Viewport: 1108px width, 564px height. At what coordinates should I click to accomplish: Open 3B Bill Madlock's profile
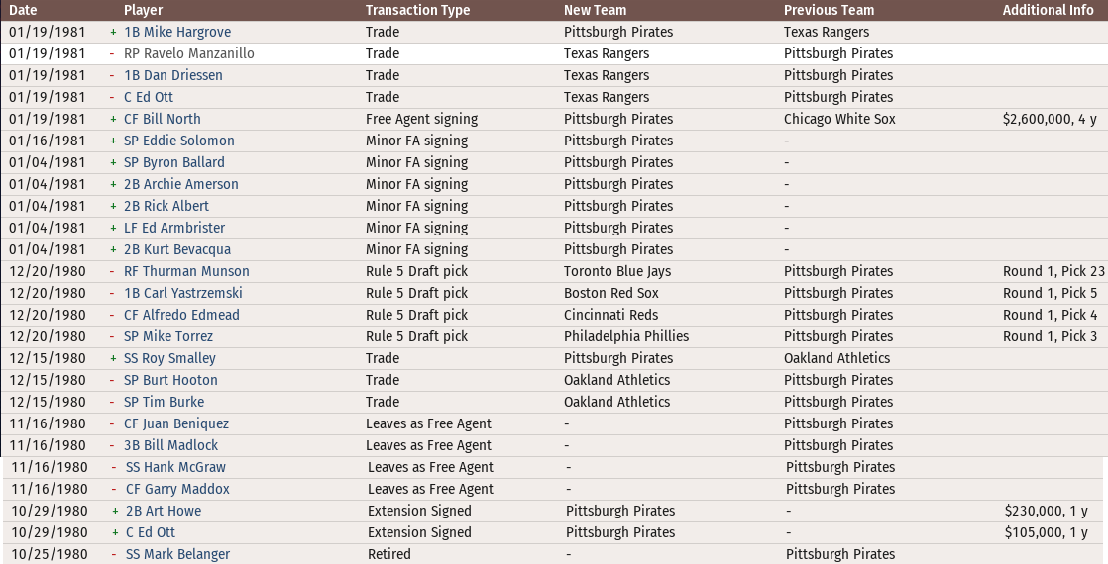click(171, 445)
